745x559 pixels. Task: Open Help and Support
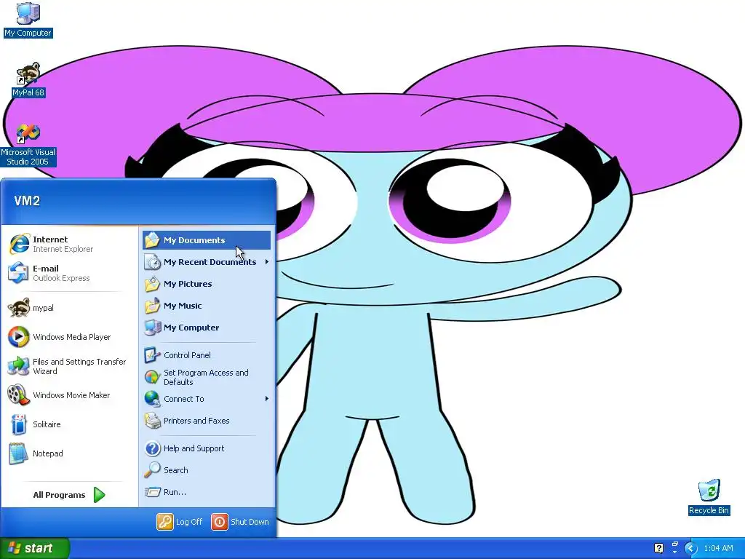206,448
